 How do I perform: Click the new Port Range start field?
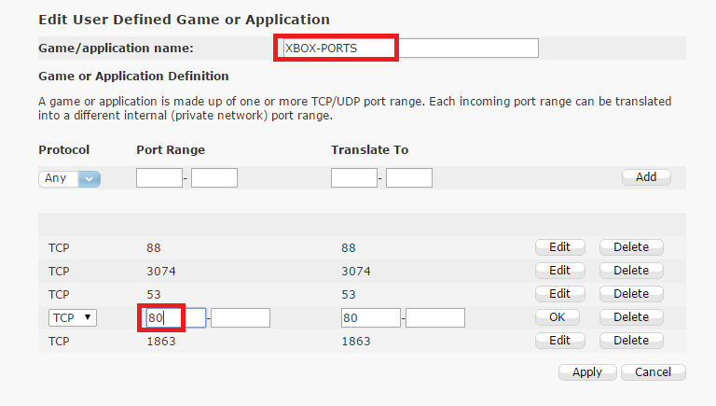coord(159,178)
